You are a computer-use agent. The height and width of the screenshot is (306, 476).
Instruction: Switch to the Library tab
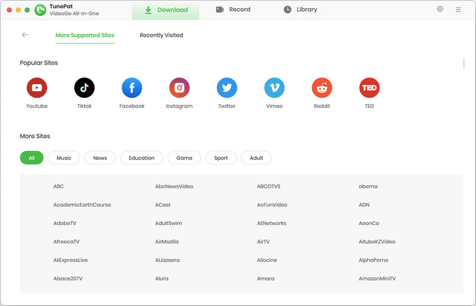coord(301,10)
